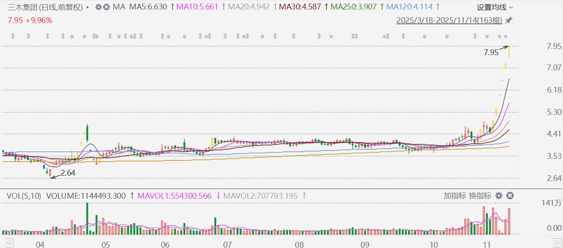Toggle the magenta MA10 line label

tap(196, 7)
